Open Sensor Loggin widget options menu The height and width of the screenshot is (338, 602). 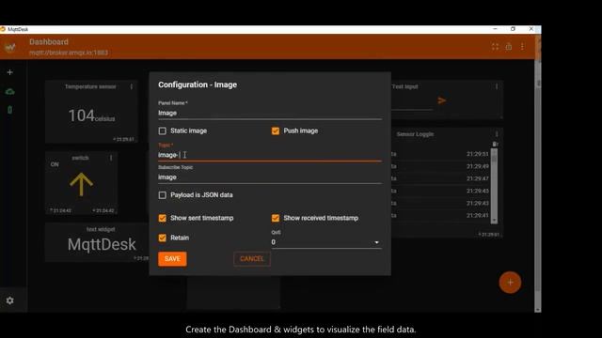(x=497, y=134)
